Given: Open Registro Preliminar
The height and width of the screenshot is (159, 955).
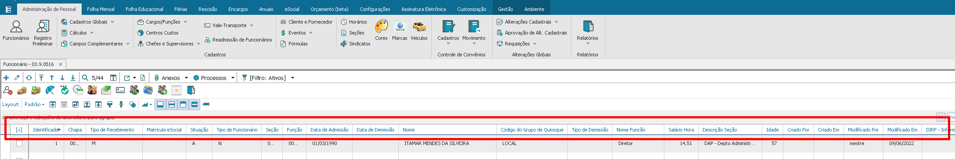Looking at the screenshot, I should 43,33.
